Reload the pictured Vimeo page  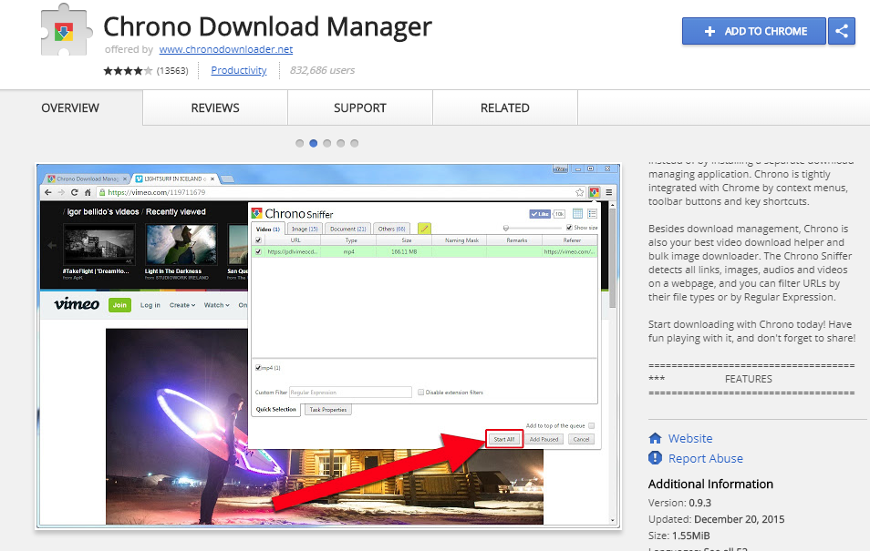tap(75, 192)
